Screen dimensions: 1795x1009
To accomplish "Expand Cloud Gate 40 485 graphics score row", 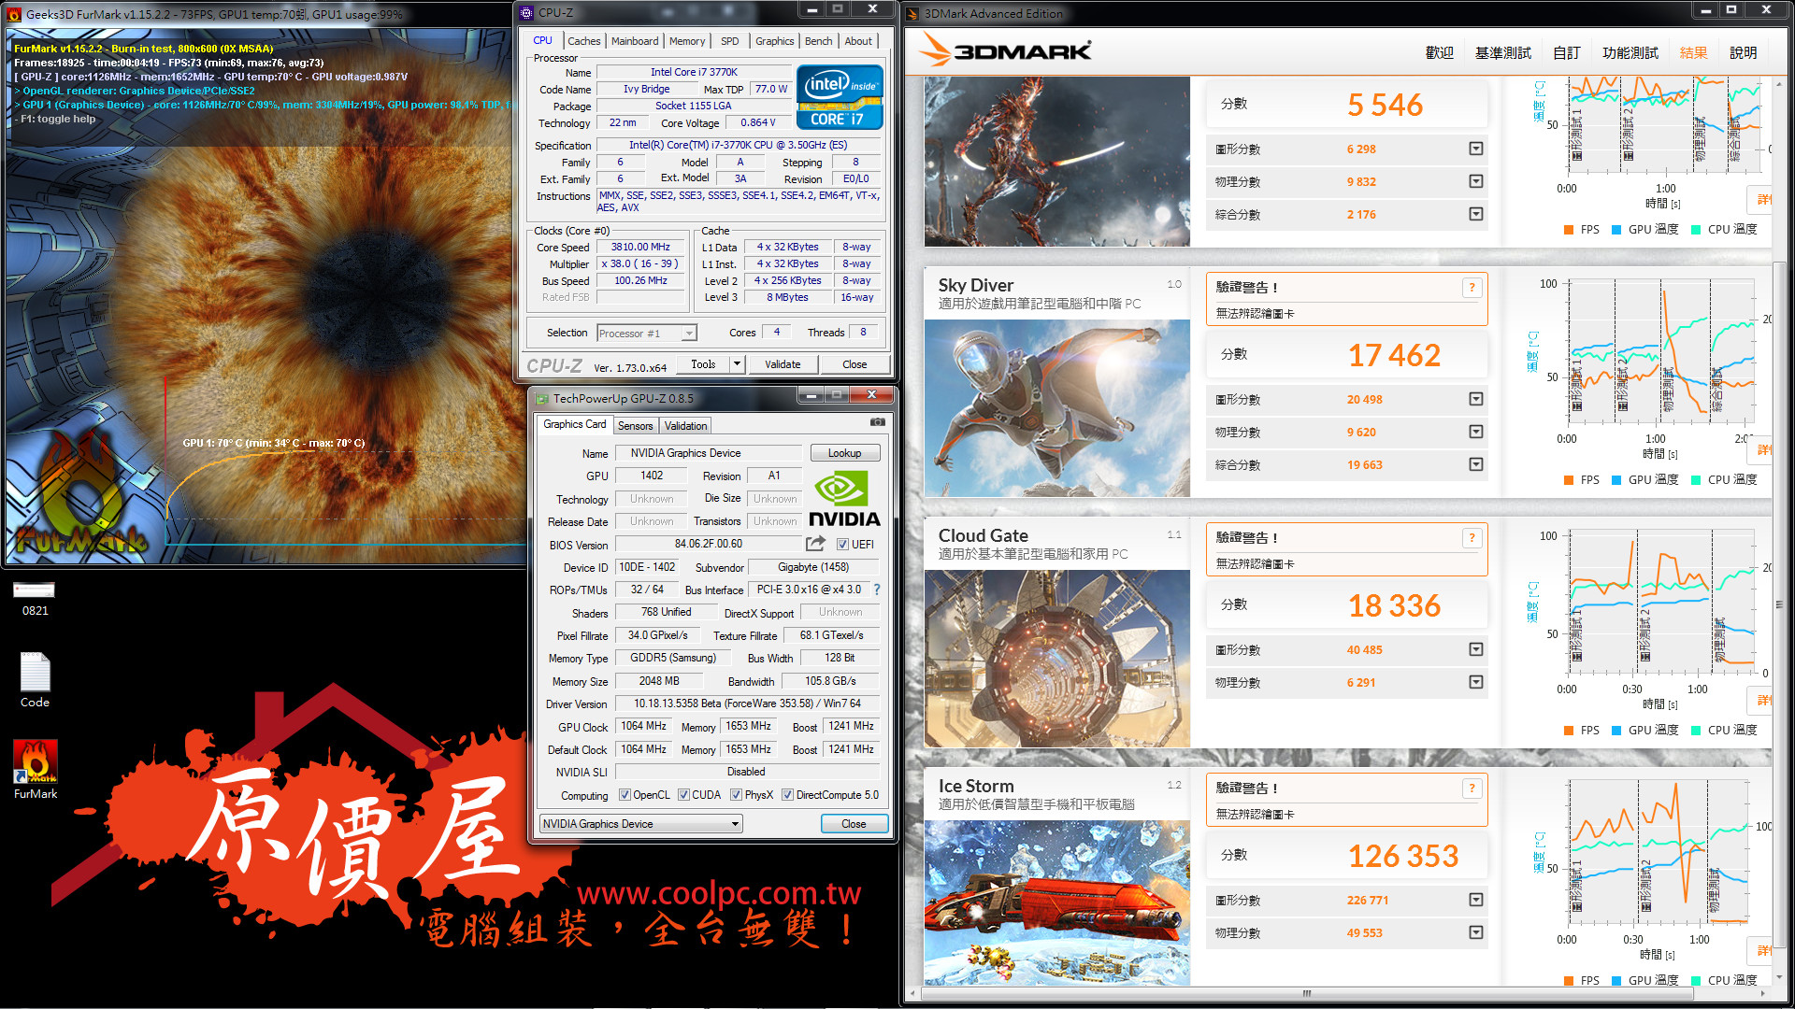I will pyautogui.click(x=1476, y=649).
